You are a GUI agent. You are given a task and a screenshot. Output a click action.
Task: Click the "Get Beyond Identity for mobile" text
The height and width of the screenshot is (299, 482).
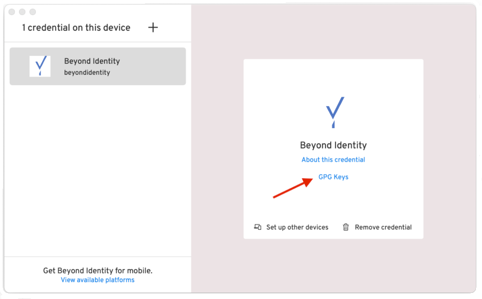pos(98,271)
